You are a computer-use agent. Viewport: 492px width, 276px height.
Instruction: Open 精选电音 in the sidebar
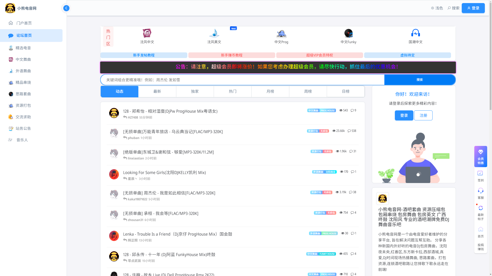[23, 48]
